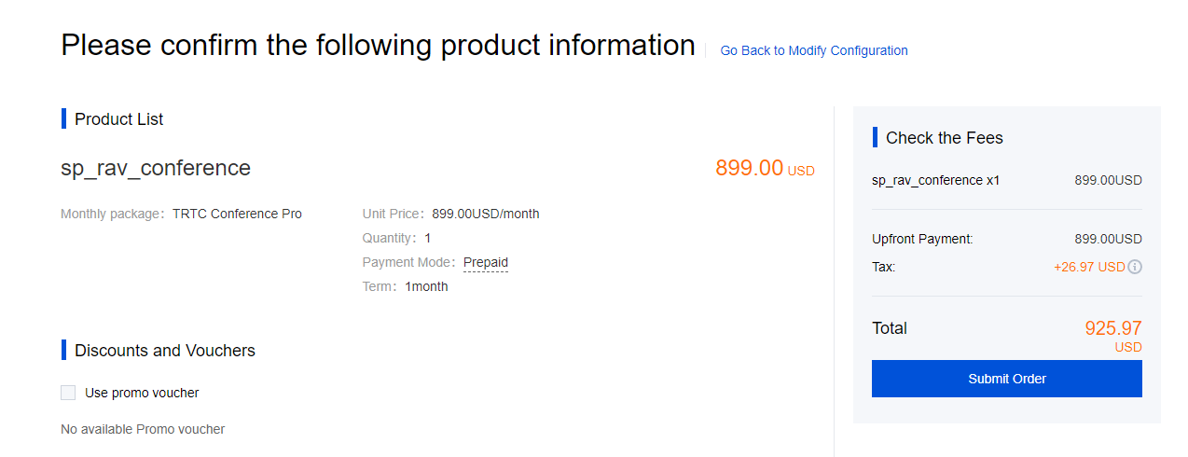
Task: Click the No available Promo voucher text
Action: [x=143, y=429]
